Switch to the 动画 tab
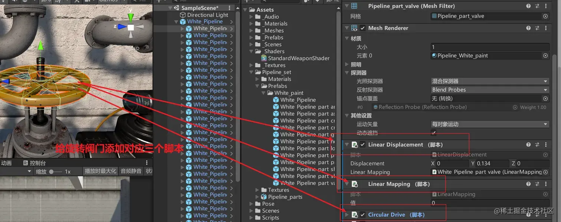561x222 pixels. coord(6,163)
